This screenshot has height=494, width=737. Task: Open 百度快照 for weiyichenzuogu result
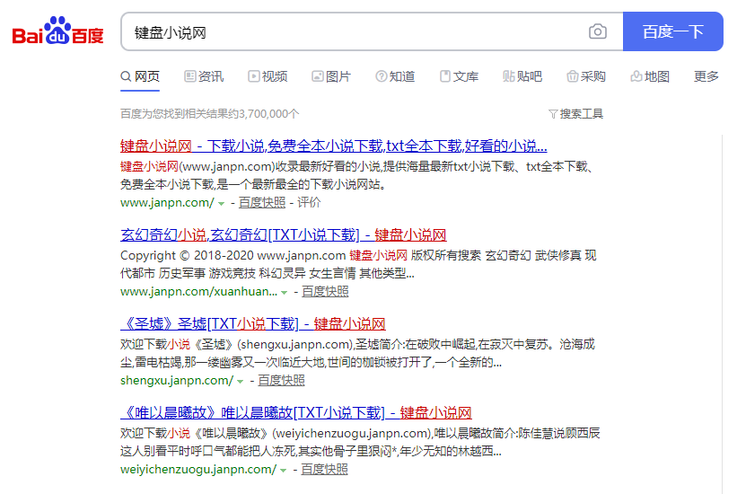coord(324,470)
